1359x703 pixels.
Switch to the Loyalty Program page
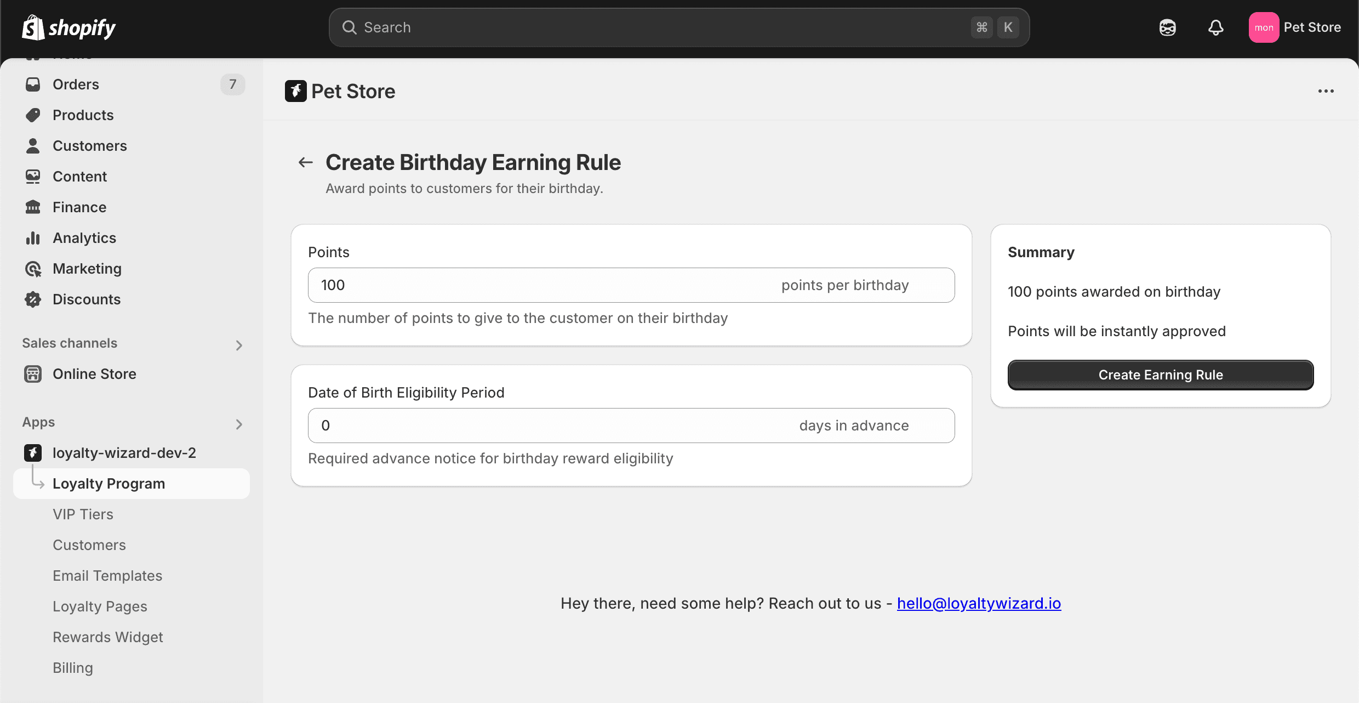click(x=109, y=483)
